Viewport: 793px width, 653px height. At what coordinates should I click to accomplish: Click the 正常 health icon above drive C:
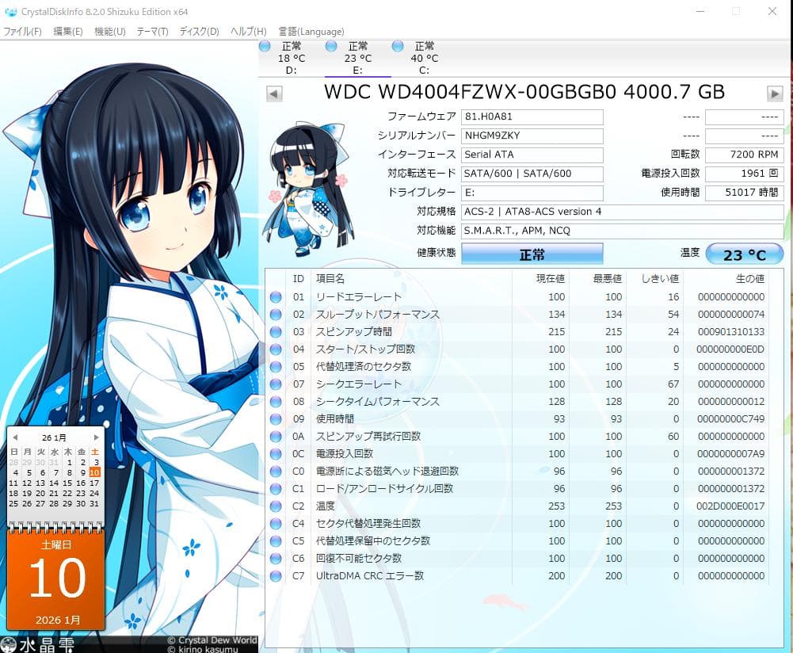pos(396,46)
